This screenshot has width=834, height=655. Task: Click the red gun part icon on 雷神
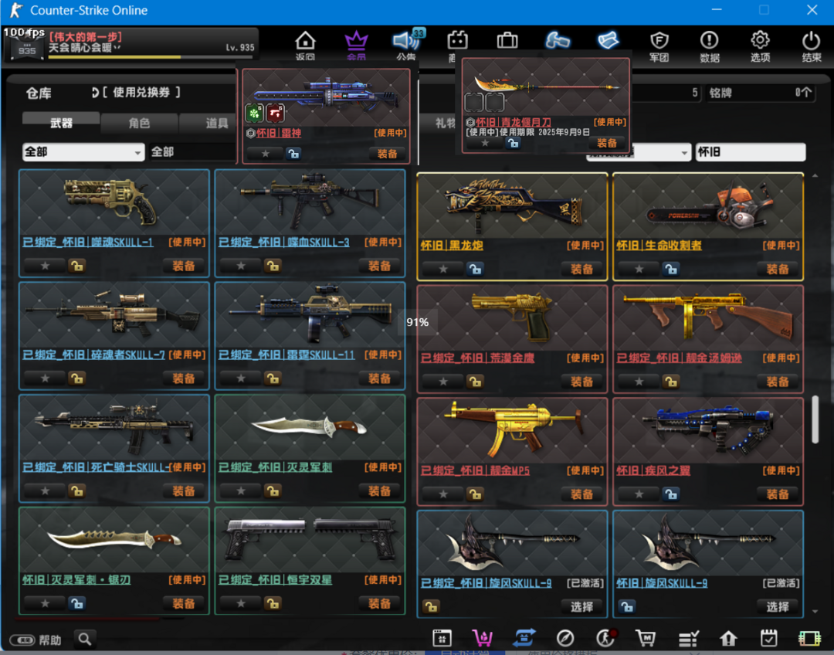pos(275,113)
